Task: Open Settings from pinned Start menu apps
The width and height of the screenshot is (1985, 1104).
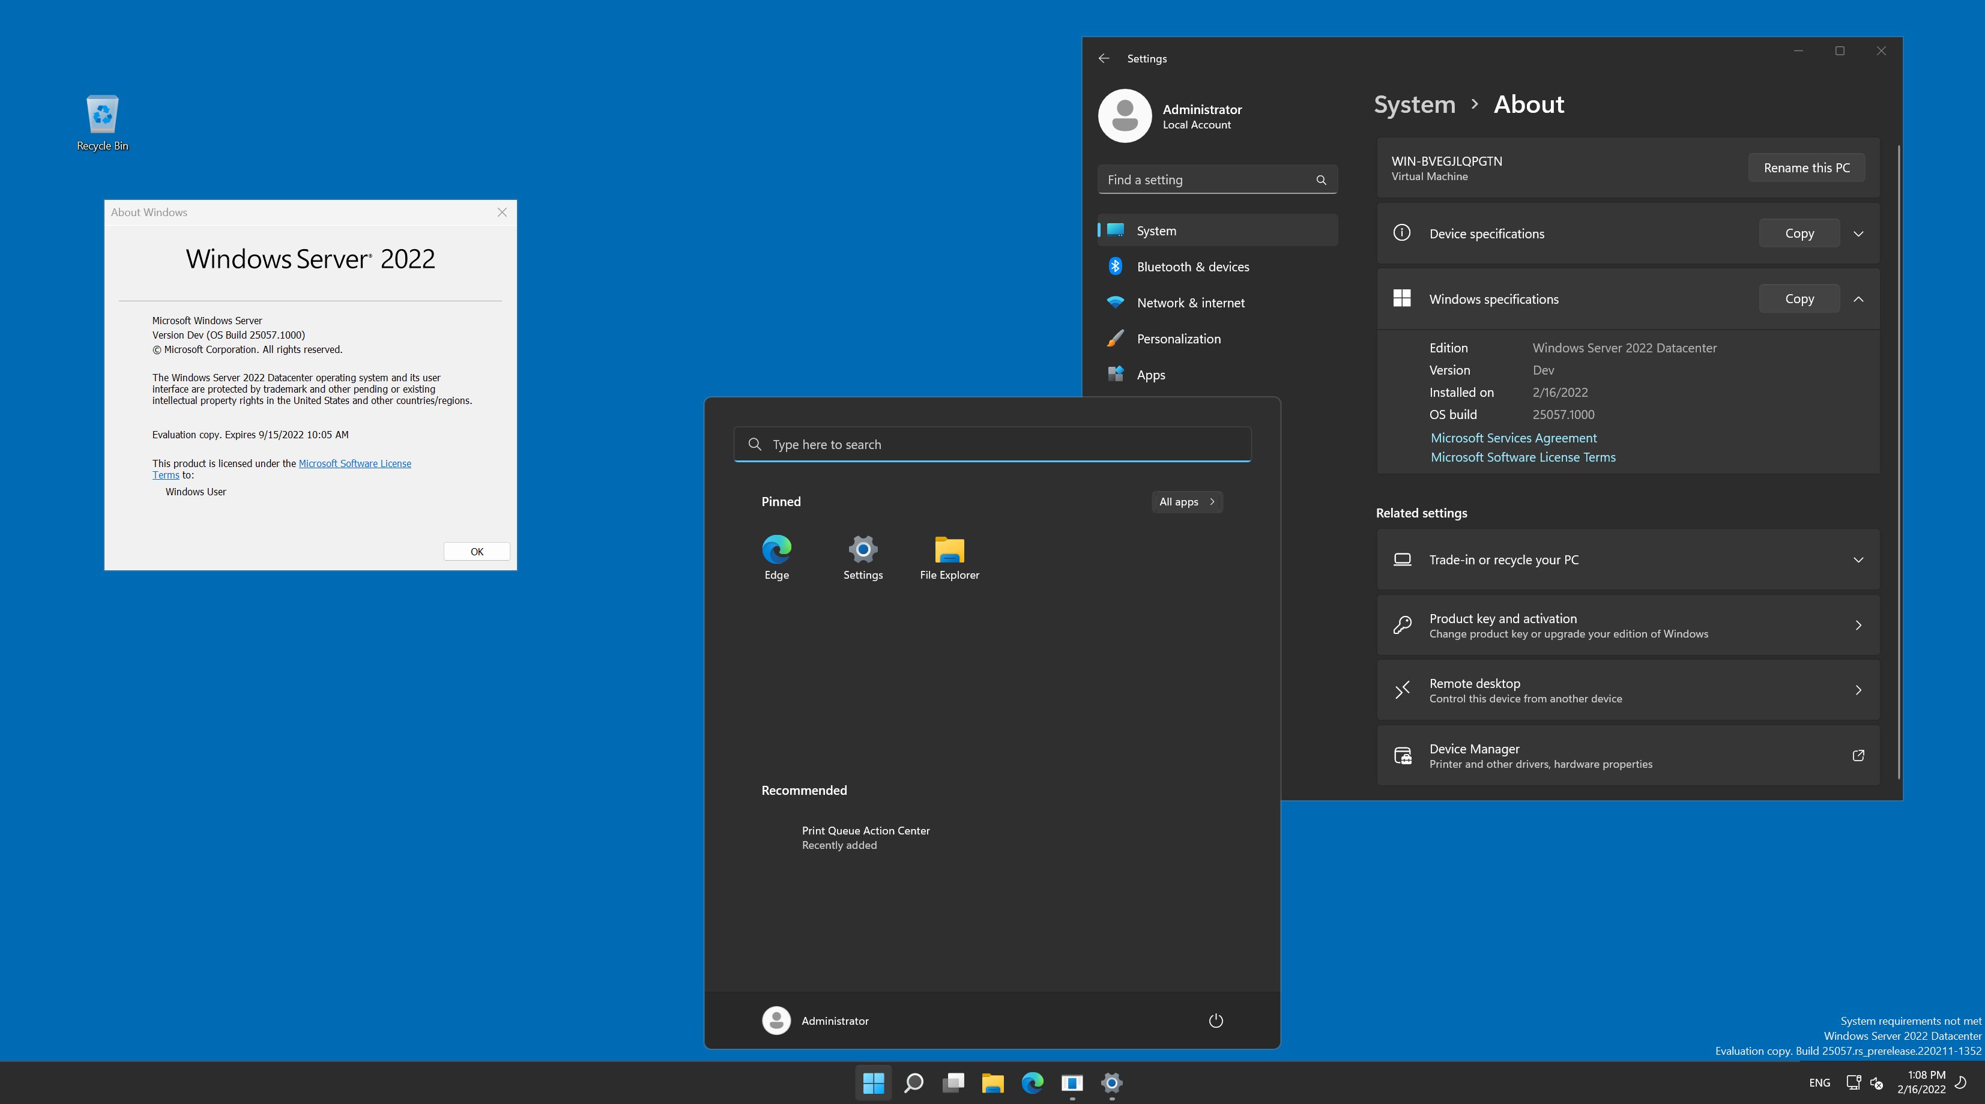Action: pyautogui.click(x=862, y=551)
